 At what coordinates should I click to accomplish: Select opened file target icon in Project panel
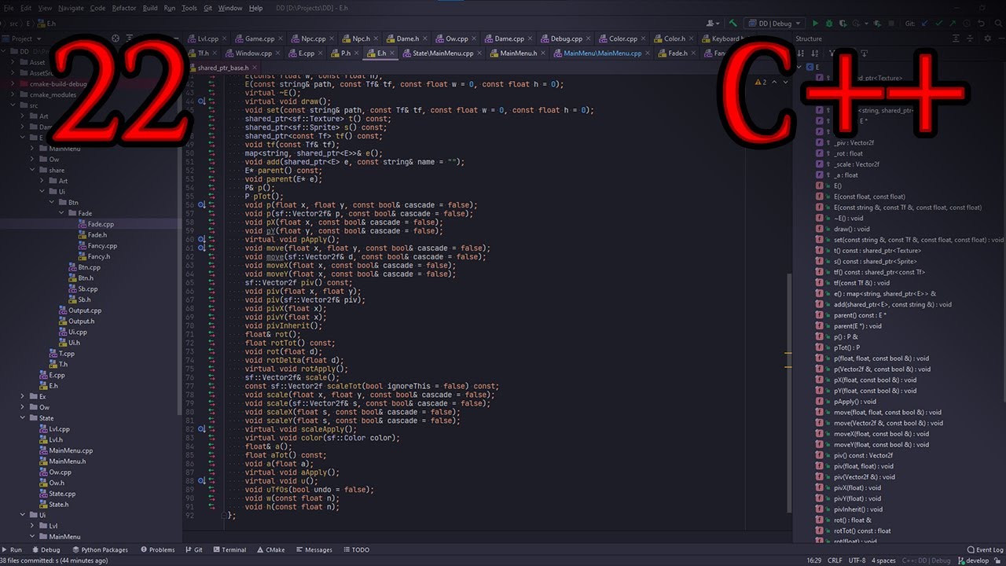pos(116,39)
